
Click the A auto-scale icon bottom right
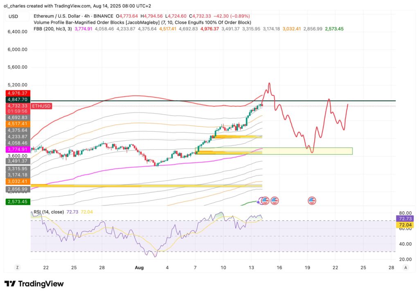405,268
